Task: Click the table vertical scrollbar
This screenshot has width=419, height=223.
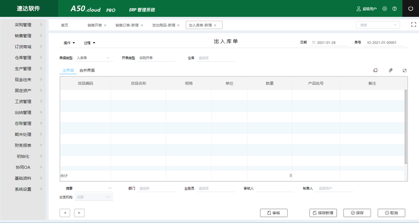Action: [x=406, y=126]
